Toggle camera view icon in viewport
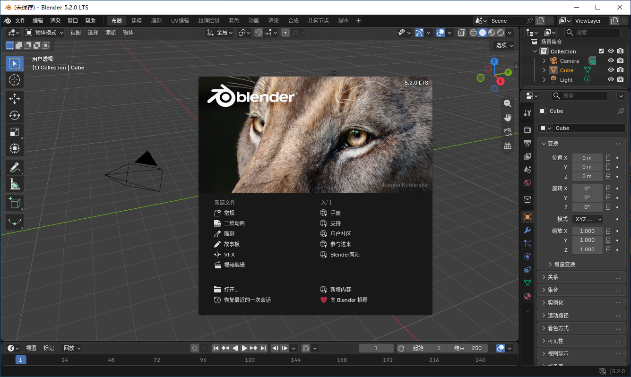Screen dimensions: 631x377 click(x=508, y=132)
